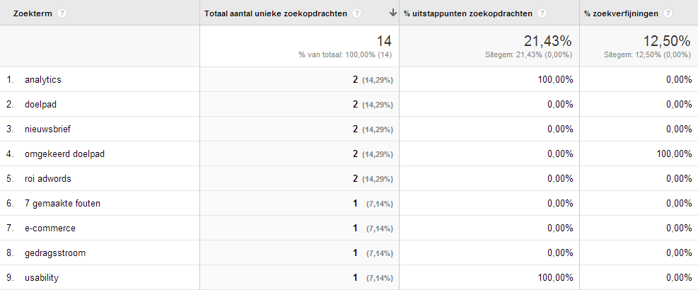The height and width of the screenshot is (290, 698).
Task: Sort by Totaal aantal unieke zoekopdrachten header
Action: point(276,13)
